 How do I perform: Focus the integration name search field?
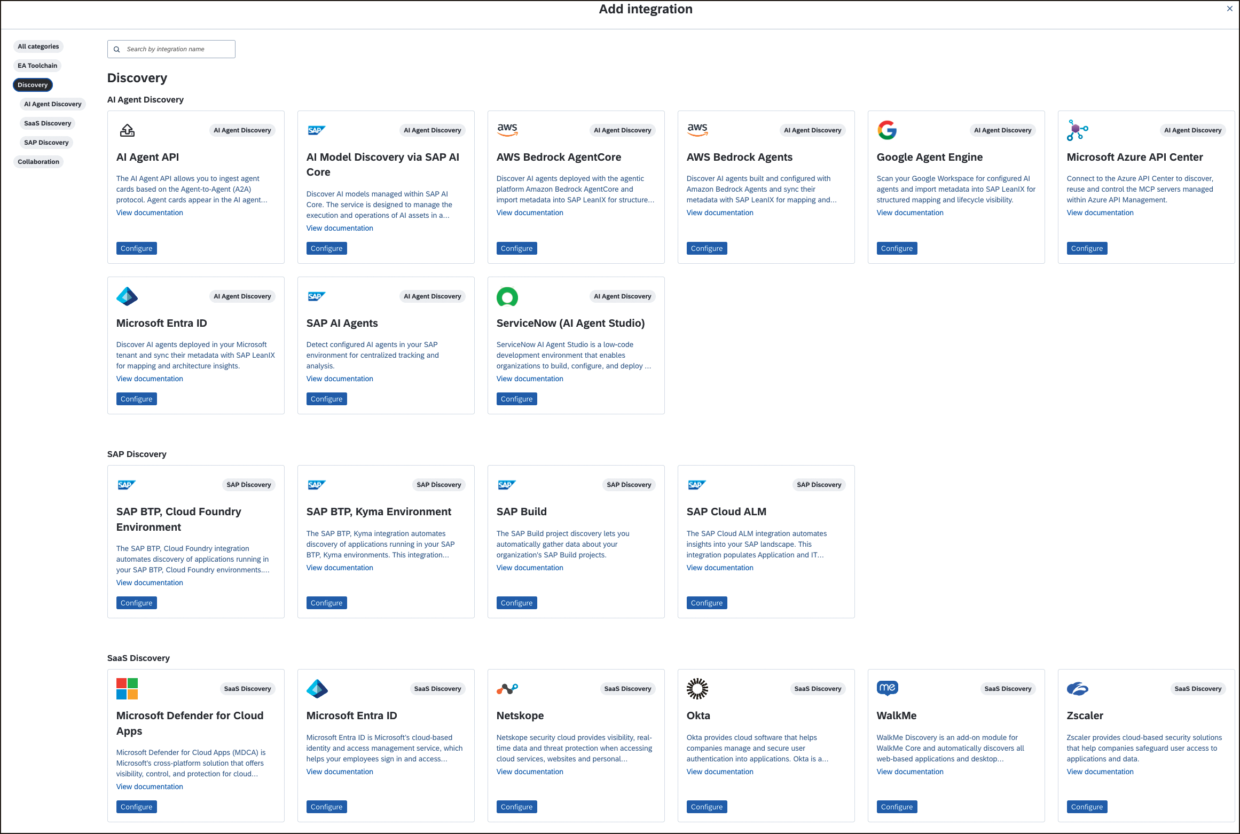pyautogui.click(x=171, y=49)
